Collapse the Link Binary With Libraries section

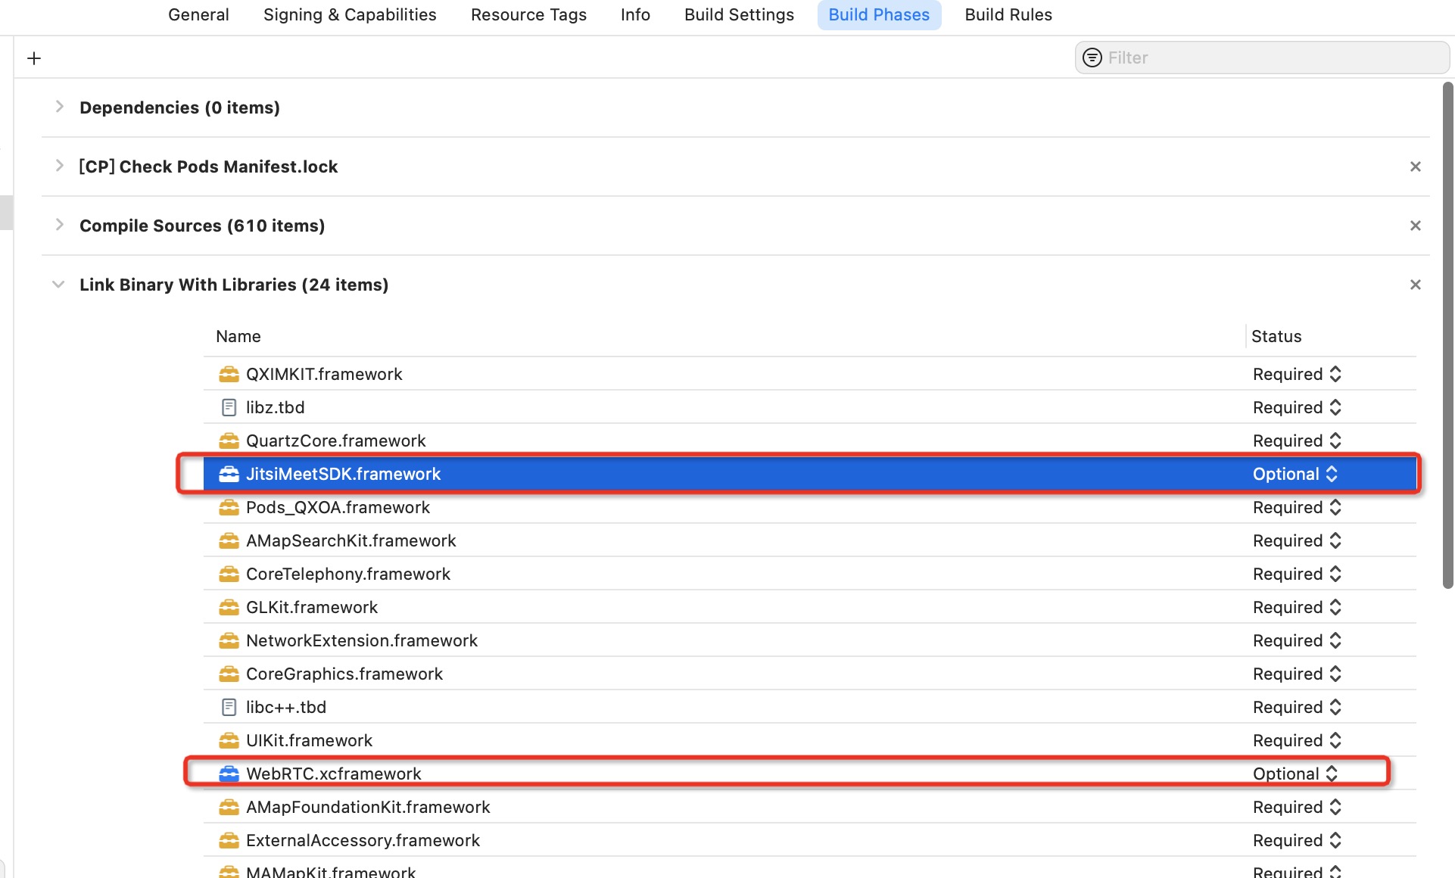click(58, 285)
